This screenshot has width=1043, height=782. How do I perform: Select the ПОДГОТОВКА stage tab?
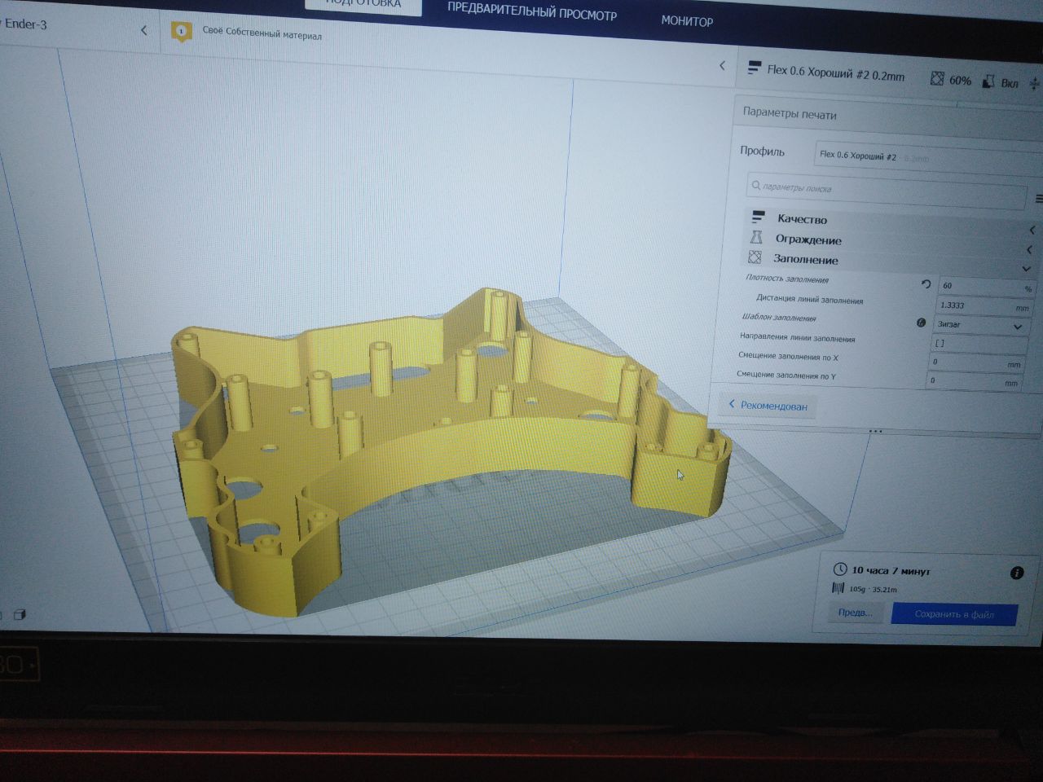point(363,5)
